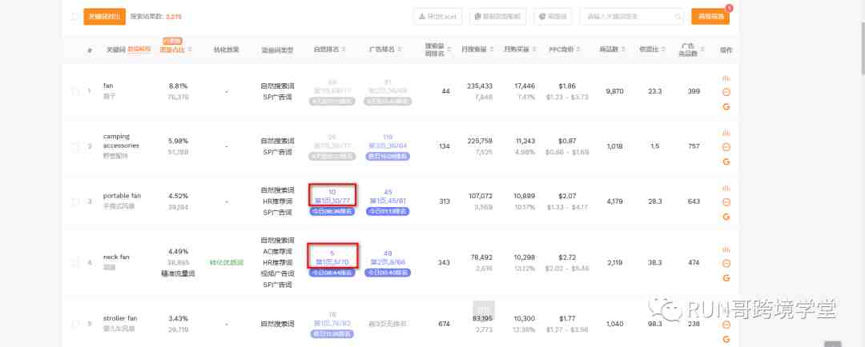Click the minus circle icon in the fan row
865x347 pixels.
point(726,92)
